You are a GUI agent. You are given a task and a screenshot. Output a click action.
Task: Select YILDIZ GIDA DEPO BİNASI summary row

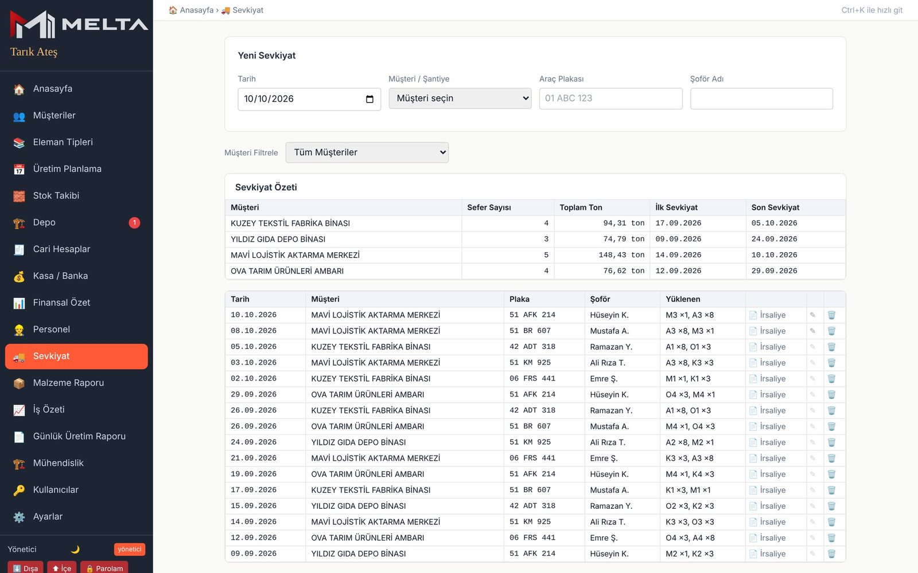click(535, 240)
